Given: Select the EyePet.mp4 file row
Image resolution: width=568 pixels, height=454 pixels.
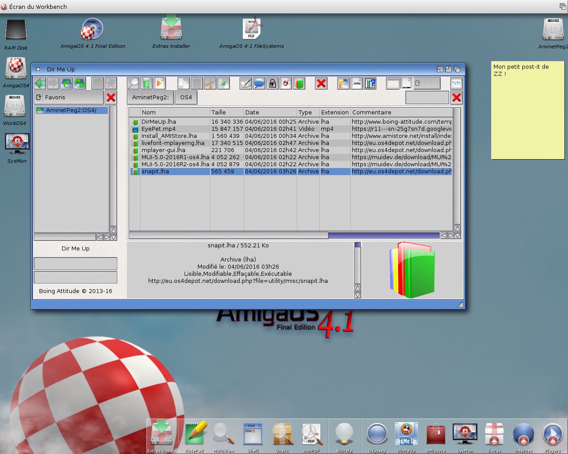Looking at the screenshot, I should (291, 129).
